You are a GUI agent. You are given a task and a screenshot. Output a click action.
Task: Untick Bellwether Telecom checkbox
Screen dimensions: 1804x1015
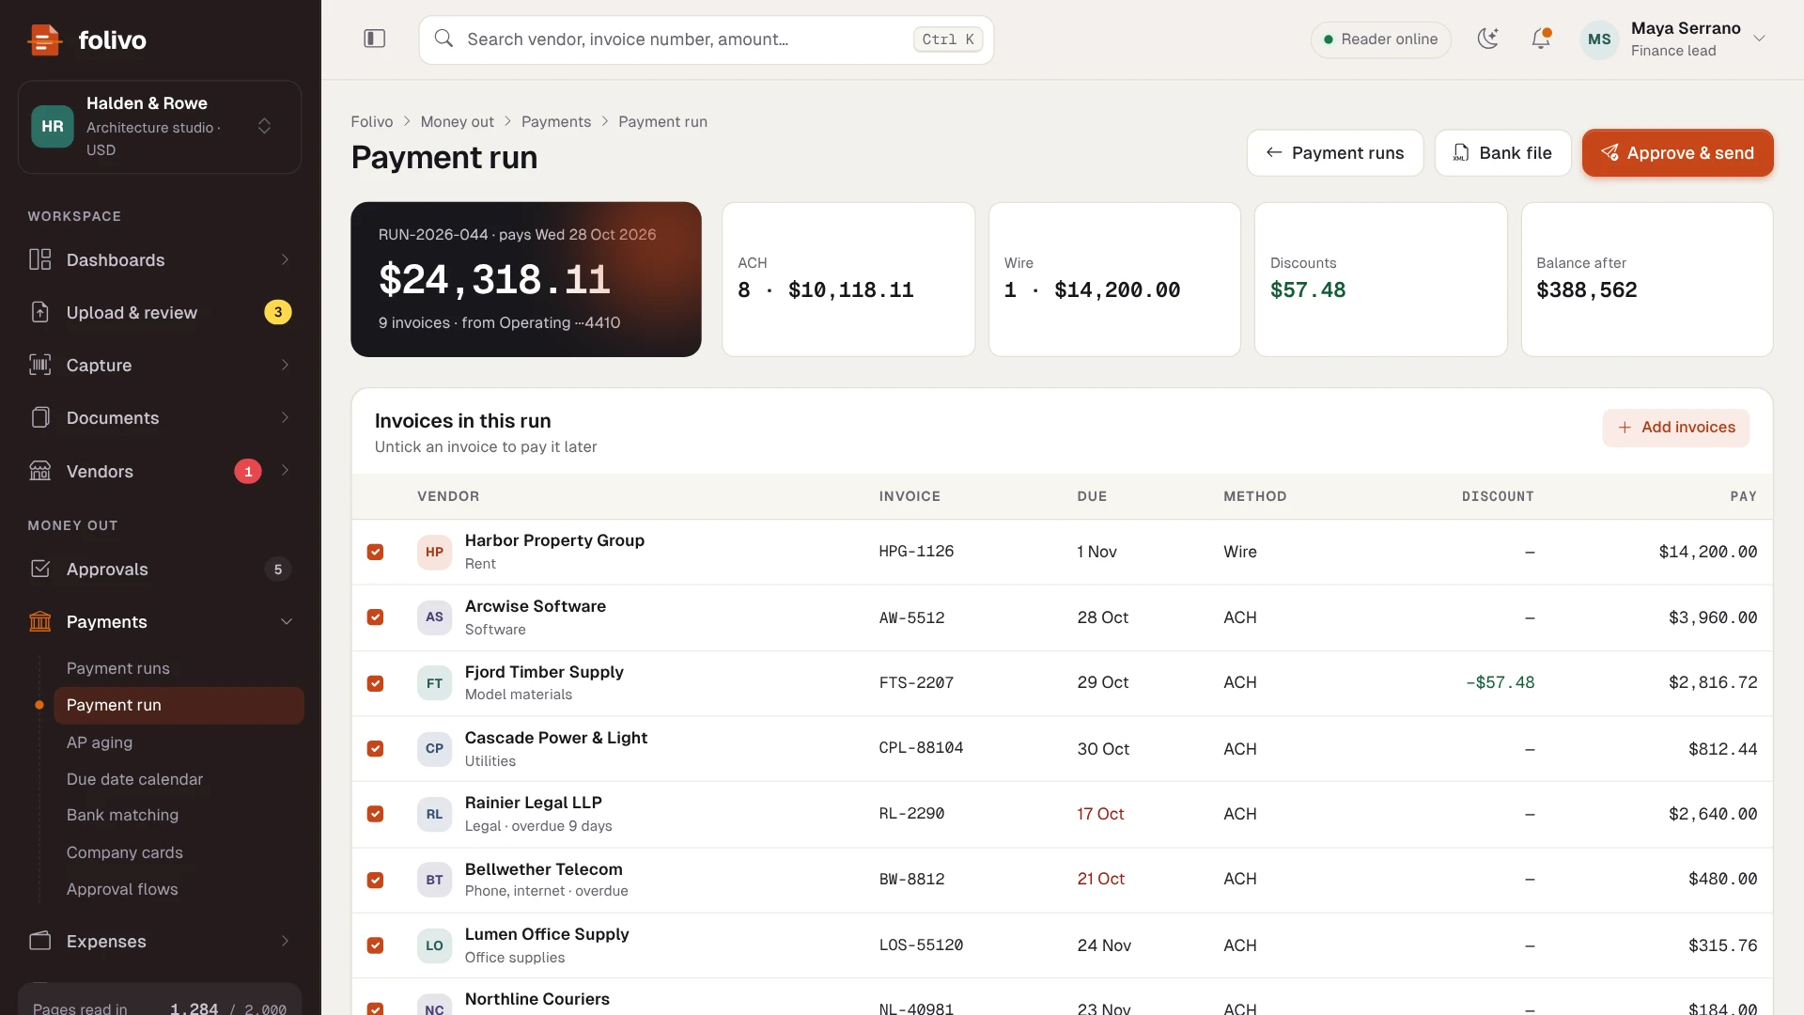point(375,880)
